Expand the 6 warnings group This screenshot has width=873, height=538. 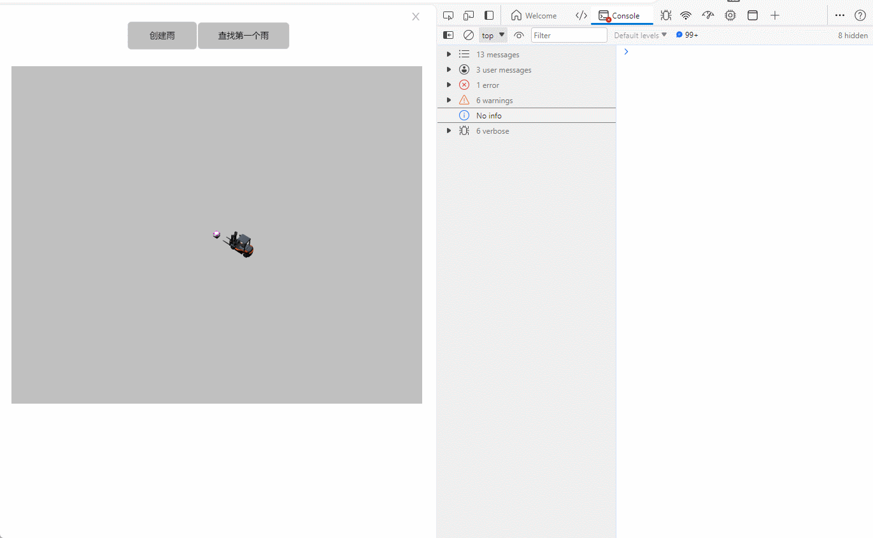click(x=449, y=100)
